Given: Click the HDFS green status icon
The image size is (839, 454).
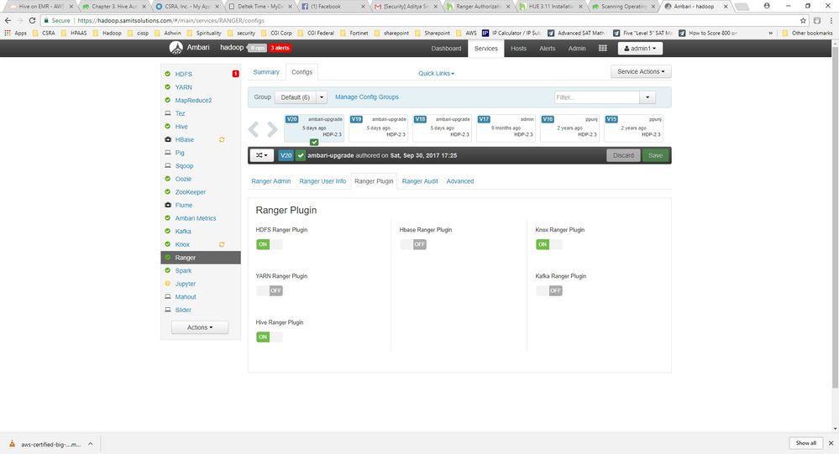Looking at the screenshot, I should click(x=167, y=74).
